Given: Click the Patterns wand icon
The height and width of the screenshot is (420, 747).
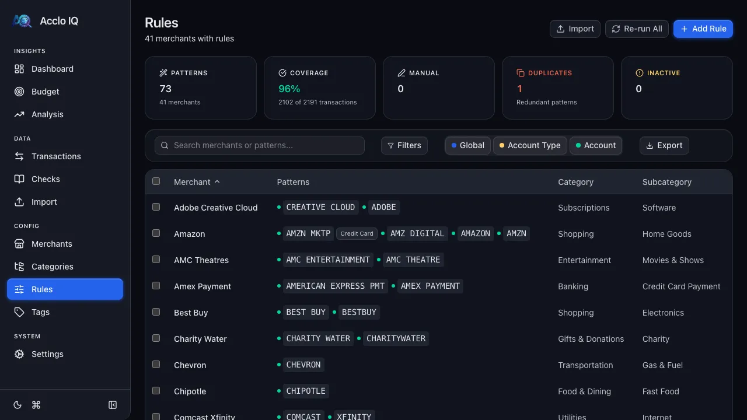Looking at the screenshot, I should pyautogui.click(x=163, y=73).
